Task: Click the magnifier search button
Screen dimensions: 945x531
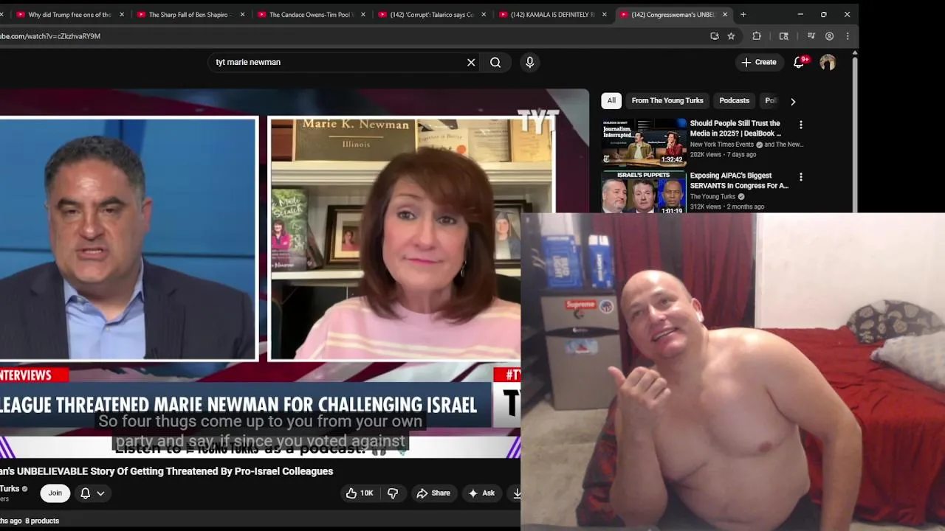Action: (x=495, y=63)
